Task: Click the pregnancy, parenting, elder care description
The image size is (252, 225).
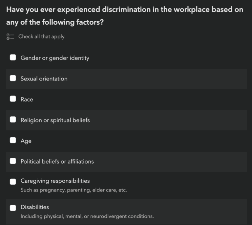Action: pyautogui.click(x=73, y=190)
